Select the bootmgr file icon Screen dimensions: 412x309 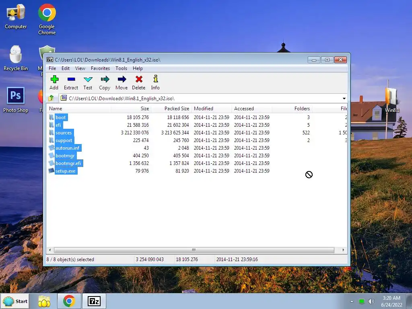51,155
